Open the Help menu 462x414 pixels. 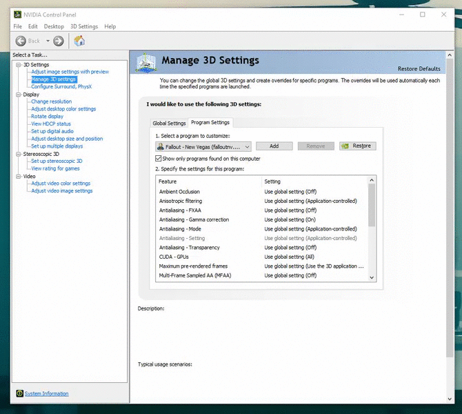click(x=110, y=26)
